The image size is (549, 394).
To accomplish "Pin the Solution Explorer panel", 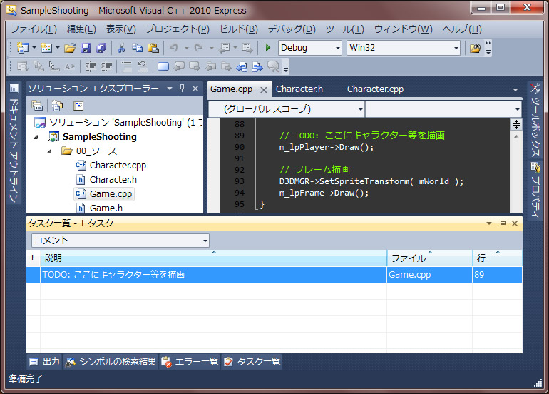I will point(182,89).
